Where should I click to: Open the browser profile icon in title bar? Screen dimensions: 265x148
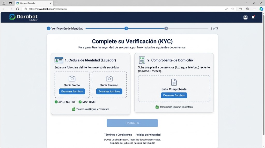pos(4,3)
